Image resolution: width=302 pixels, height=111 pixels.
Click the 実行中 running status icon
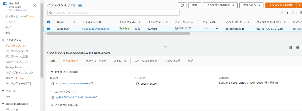(120, 29)
